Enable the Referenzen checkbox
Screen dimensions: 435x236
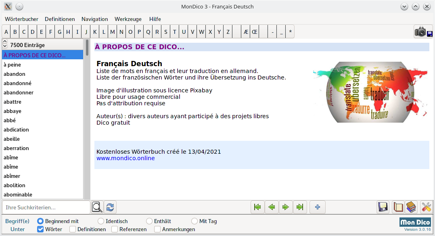pyautogui.click(x=115, y=229)
